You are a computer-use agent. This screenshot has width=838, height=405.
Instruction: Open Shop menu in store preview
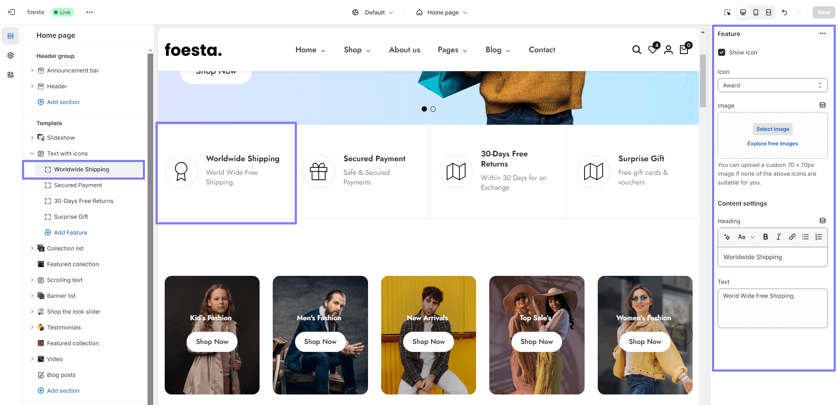357,50
